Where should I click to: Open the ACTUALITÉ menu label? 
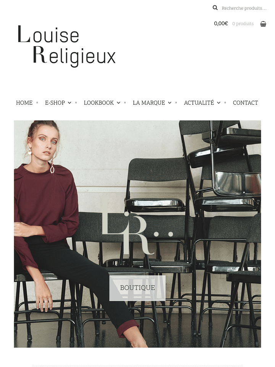pos(199,103)
